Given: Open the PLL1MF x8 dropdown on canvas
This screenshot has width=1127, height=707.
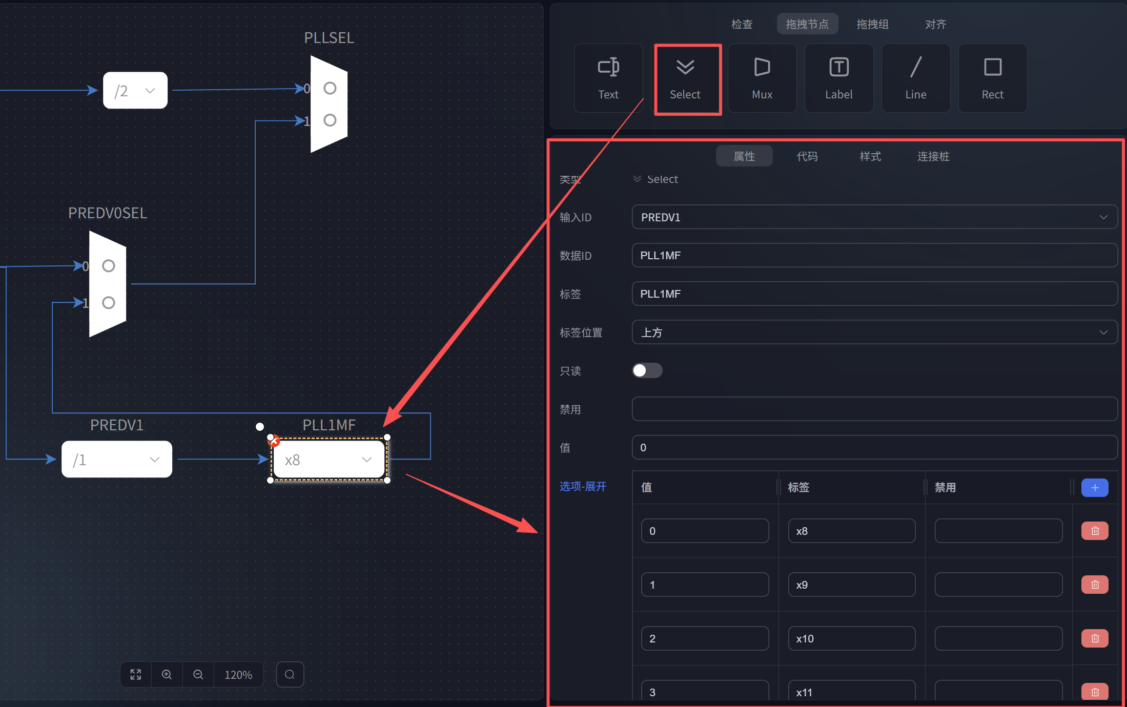Looking at the screenshot, I should point(329,459).
